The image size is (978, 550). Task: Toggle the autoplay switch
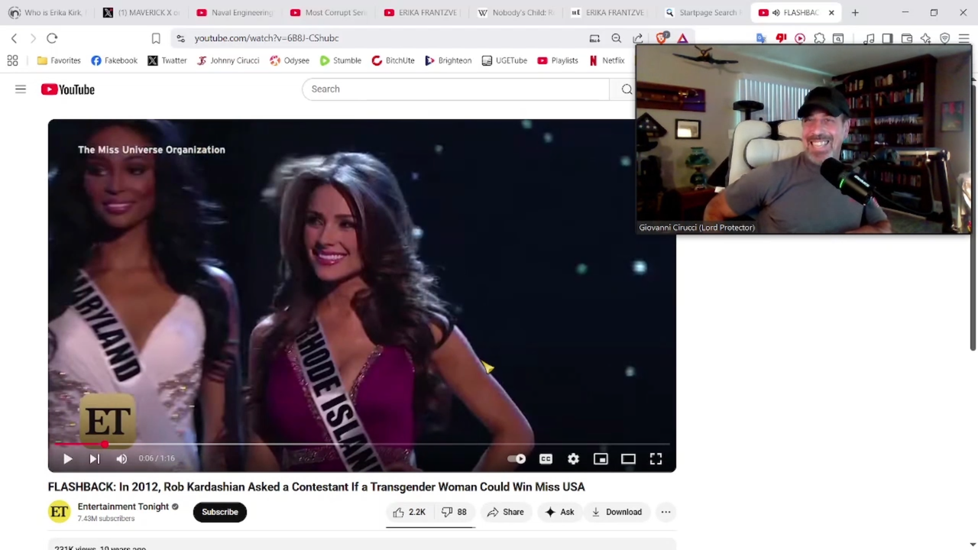click(x=517, y=459)
